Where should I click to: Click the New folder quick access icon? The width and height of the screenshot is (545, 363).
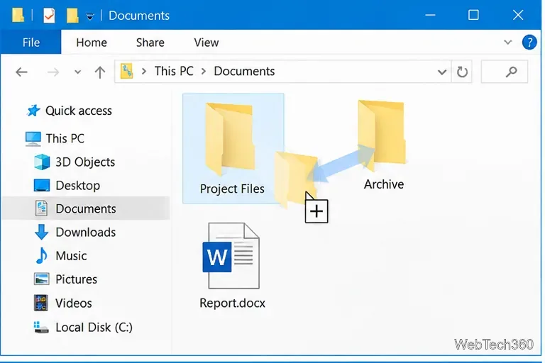click(x=72, y=16)
